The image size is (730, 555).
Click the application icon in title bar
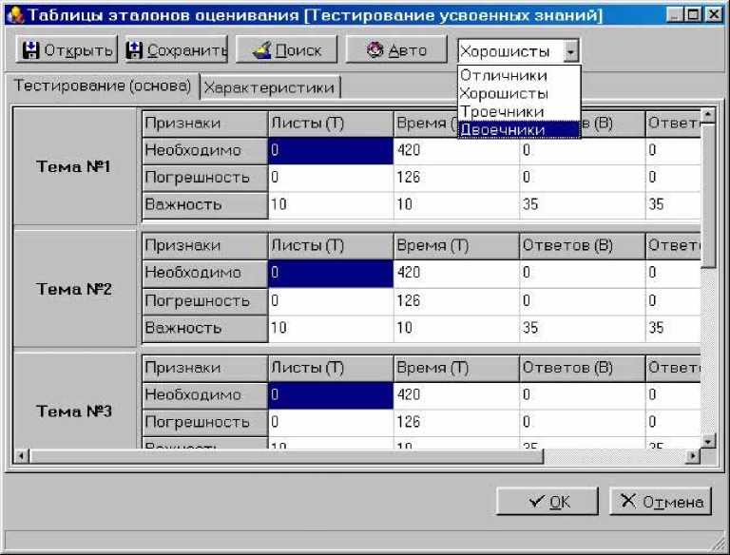[15, 15]
